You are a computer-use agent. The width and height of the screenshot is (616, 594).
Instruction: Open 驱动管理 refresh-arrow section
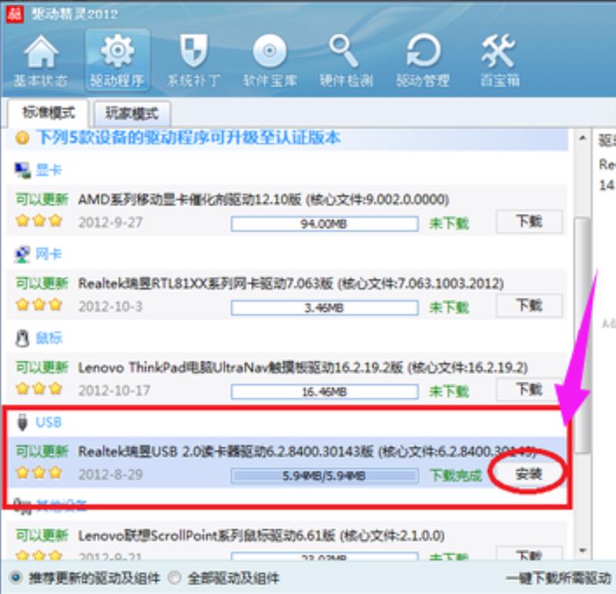423,61
